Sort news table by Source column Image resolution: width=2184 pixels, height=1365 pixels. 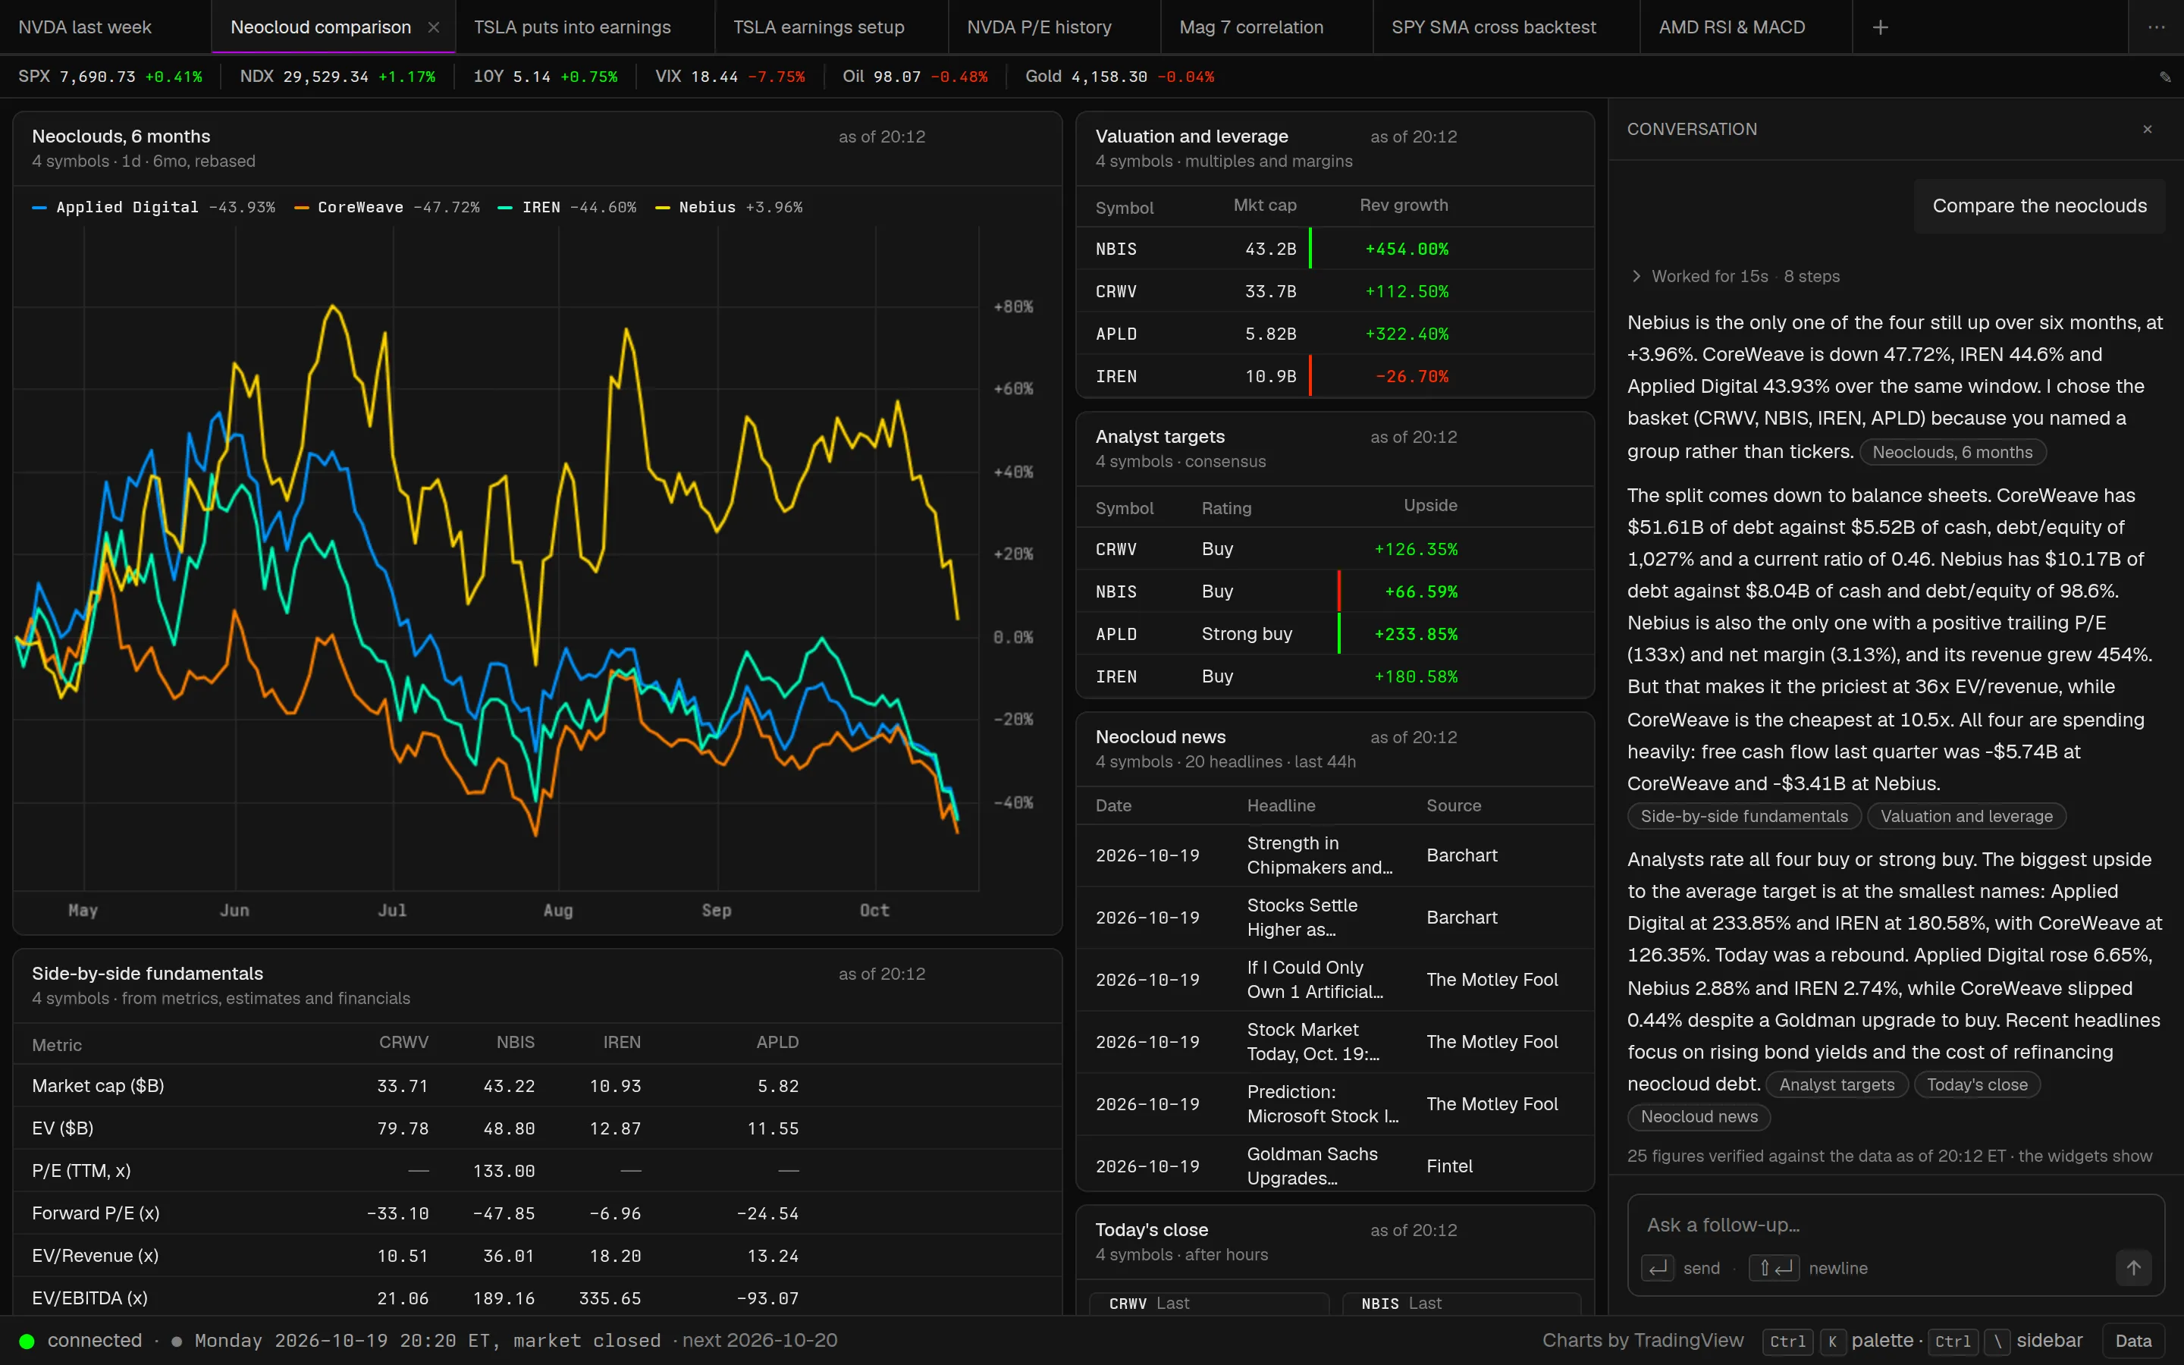click(1453, 805)
